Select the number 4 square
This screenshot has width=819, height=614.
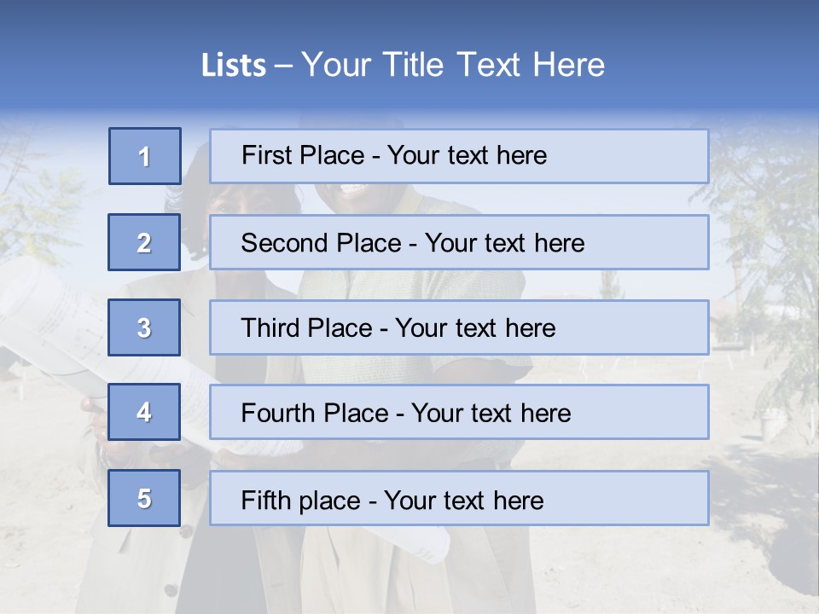[x=144, y=412]
